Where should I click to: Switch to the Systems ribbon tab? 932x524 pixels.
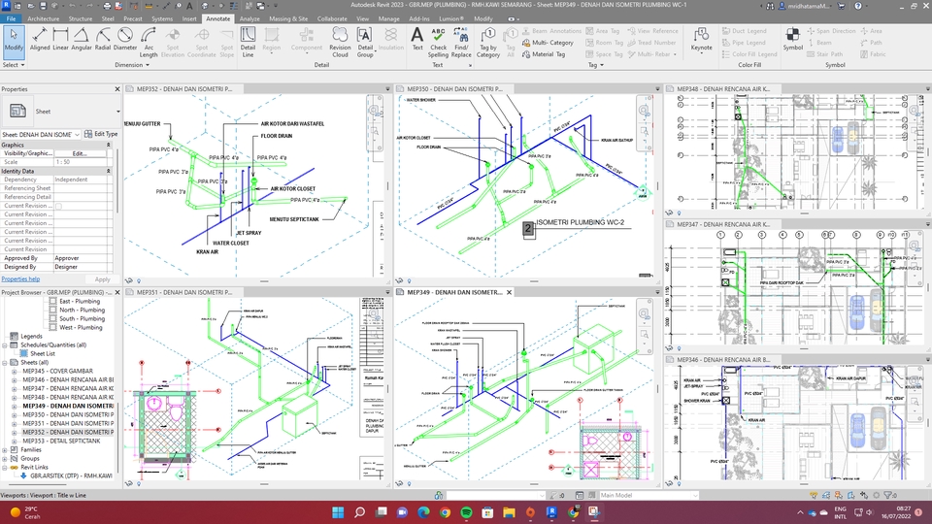162,18
